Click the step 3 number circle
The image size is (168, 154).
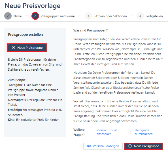[88, 16]
